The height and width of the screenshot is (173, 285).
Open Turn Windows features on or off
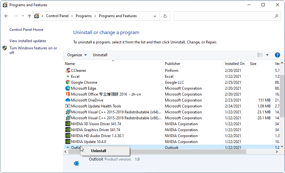pos(33,50)
